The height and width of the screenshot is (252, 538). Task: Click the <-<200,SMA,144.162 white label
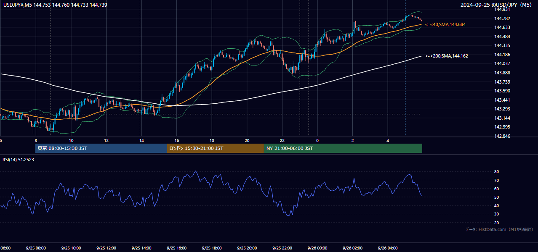pyautogui.click(x=447, y=56)
